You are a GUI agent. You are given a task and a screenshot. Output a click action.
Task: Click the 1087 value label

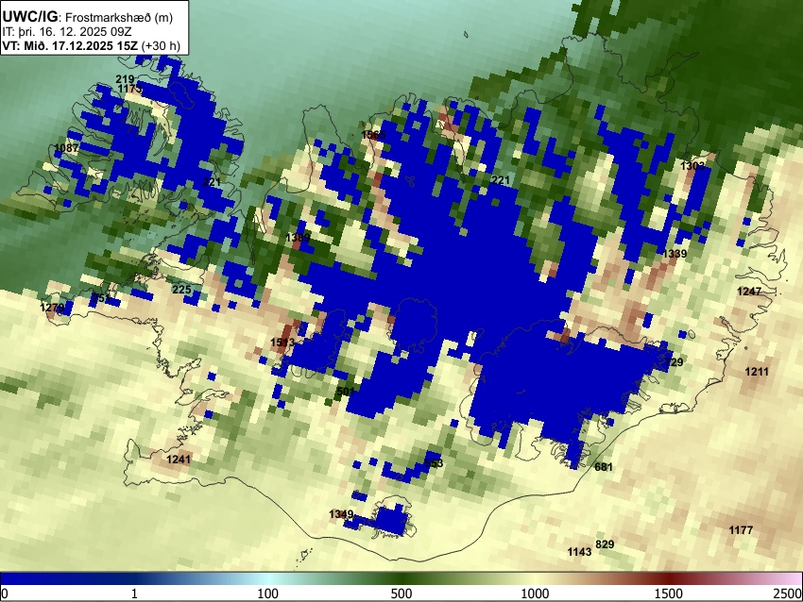pos(66,148)
